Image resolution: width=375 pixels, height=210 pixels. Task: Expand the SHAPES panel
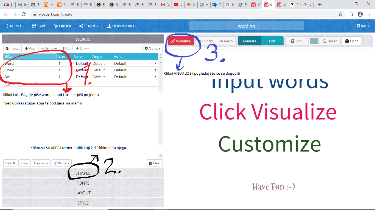83,173
